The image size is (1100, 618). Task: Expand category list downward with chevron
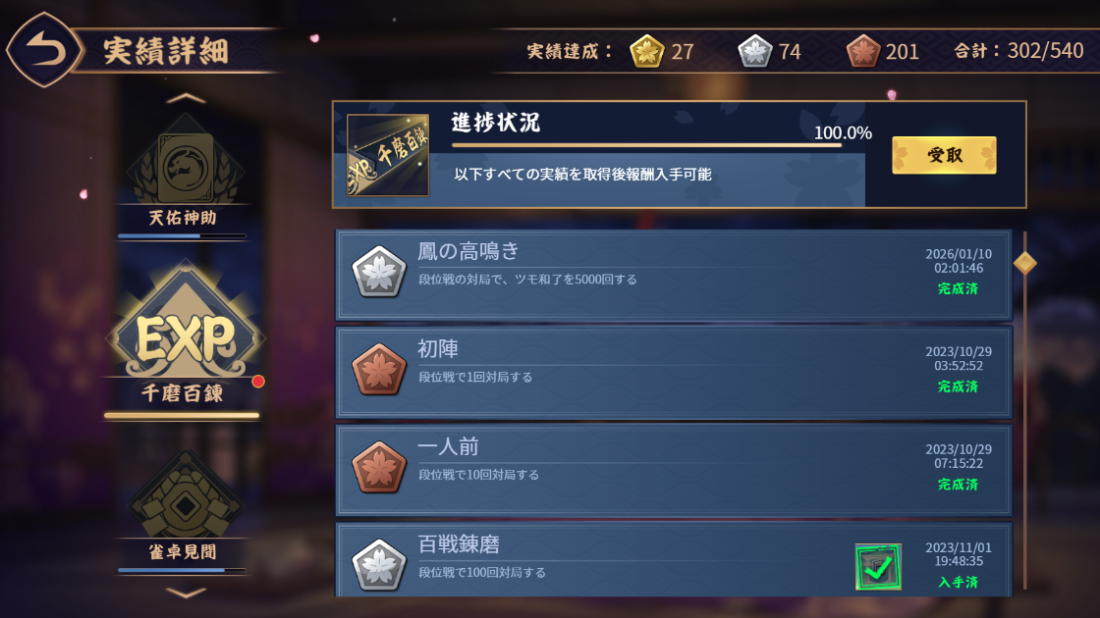click(x=186, y=592)
